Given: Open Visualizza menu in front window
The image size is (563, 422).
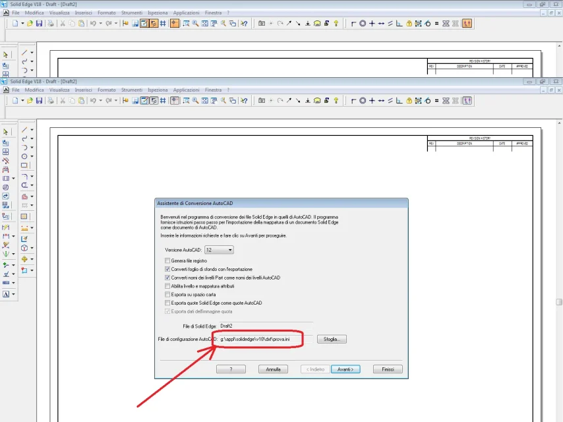Looking at the screenshot, I should point(59,90).
